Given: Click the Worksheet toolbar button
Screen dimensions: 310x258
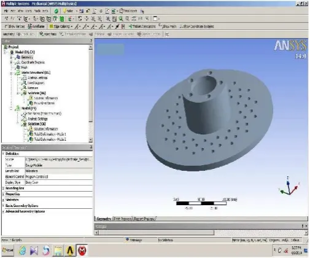Looking at the screenshot, I should coord(128,11).
